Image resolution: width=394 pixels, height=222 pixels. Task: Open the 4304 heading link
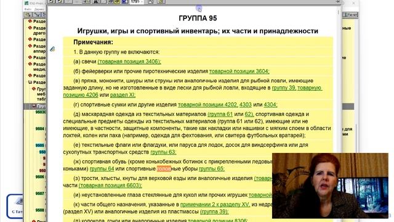pyautogui.click(x=270, y=104)
